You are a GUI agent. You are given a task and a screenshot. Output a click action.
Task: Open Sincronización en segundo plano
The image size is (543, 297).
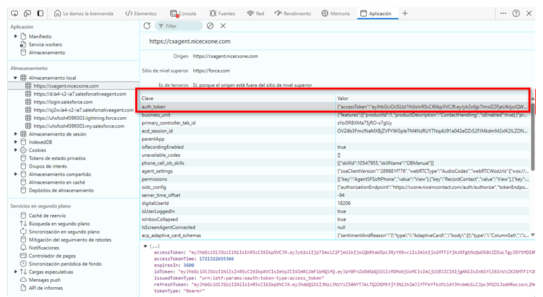(x=64, y=232)
